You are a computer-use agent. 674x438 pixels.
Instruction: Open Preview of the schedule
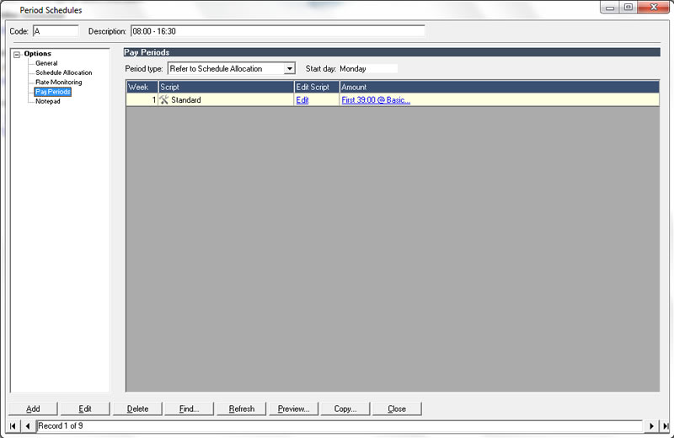point(294,409)
